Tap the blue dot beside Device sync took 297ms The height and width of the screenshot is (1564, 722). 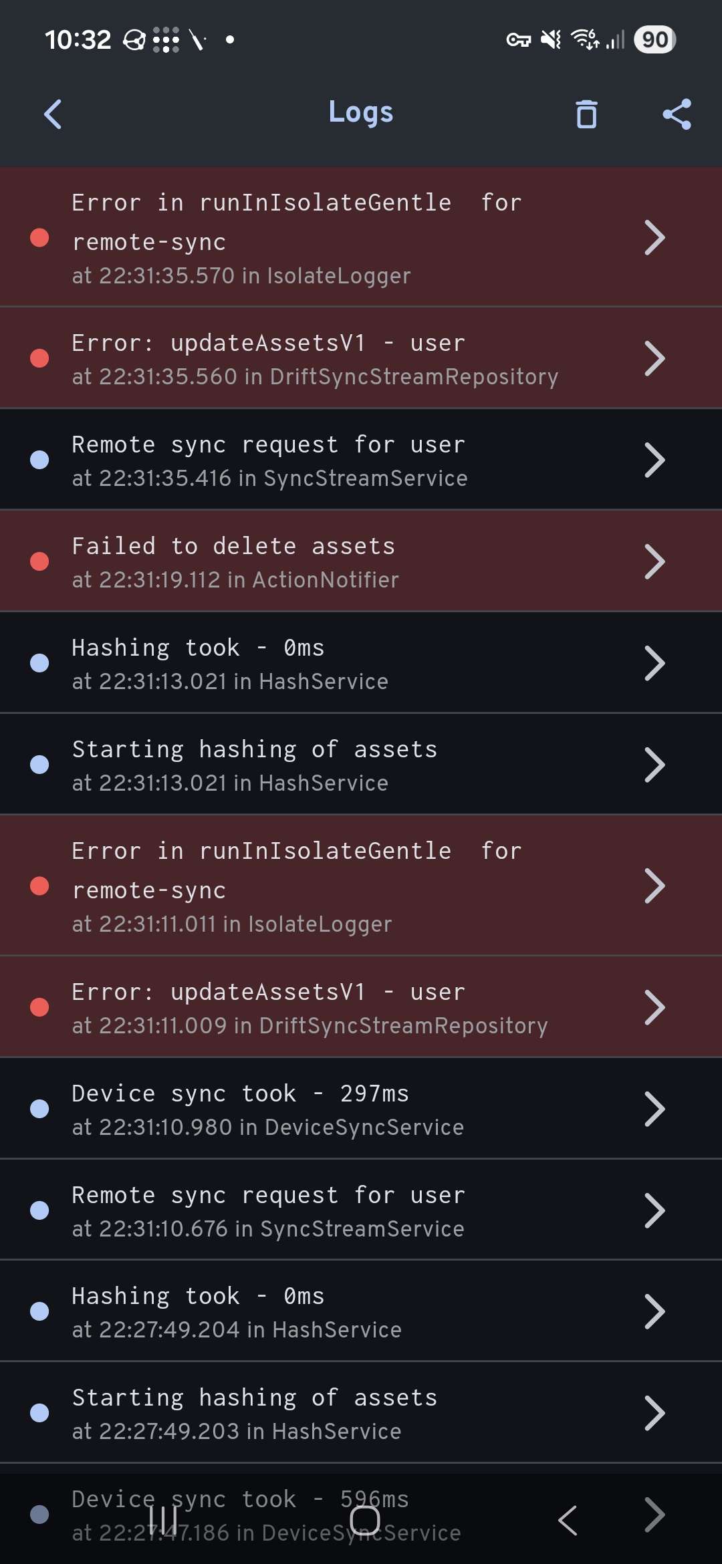[39, 1109]
